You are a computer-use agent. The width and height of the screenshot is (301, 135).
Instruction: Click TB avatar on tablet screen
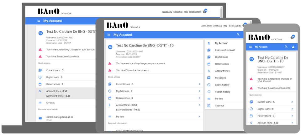(x=110, y=47)
